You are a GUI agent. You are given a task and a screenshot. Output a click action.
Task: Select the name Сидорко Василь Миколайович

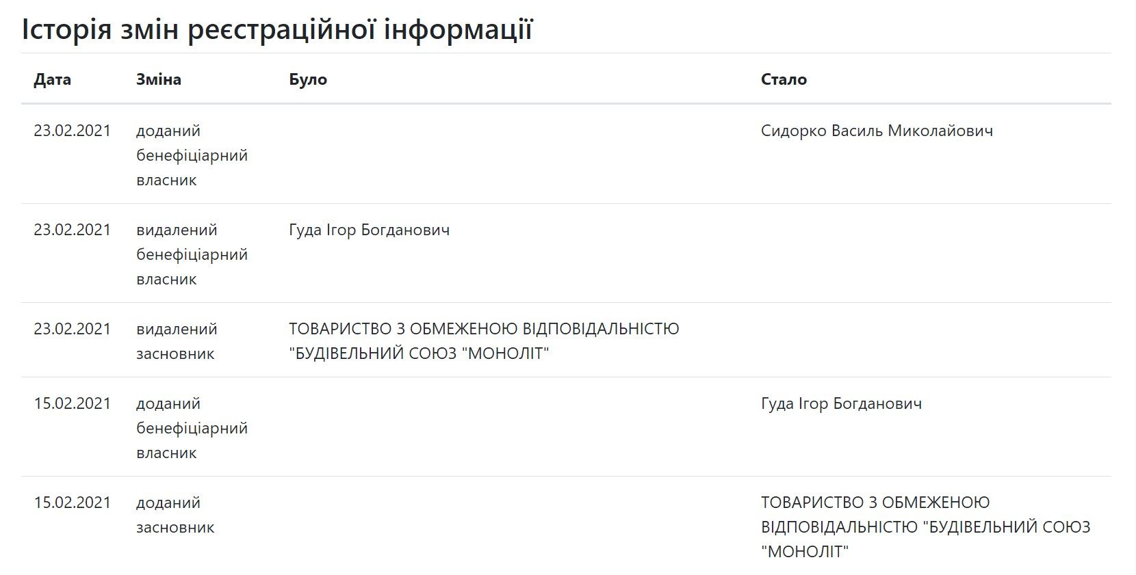coord(876,131)
